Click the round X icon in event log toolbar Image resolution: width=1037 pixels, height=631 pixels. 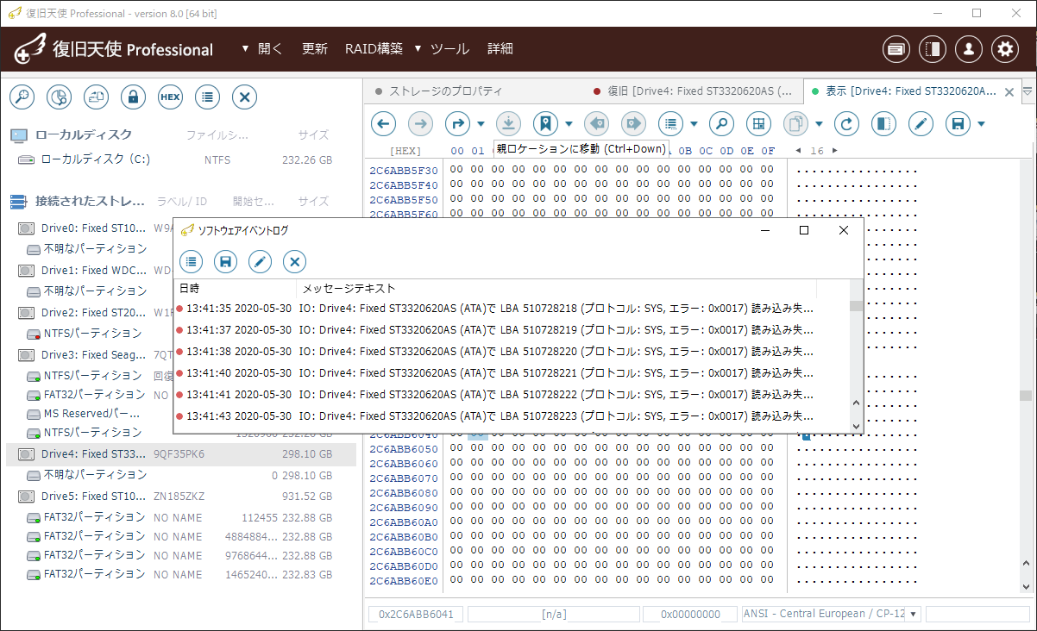(295, 261)
